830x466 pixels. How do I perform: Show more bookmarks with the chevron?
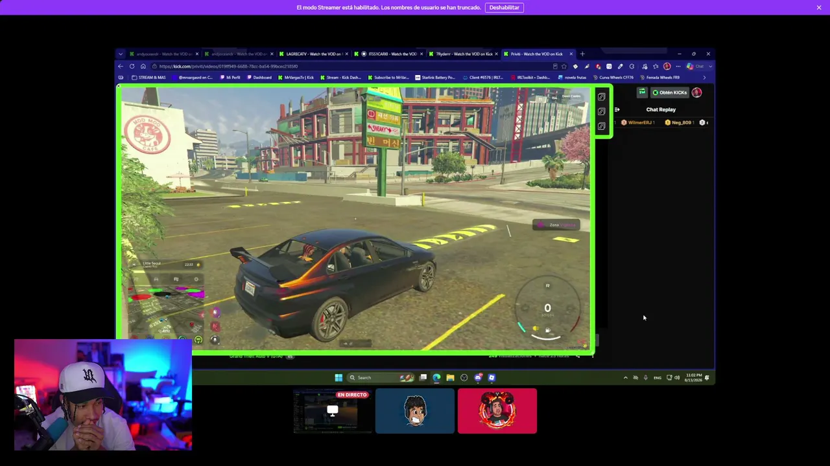click(705, 78)
